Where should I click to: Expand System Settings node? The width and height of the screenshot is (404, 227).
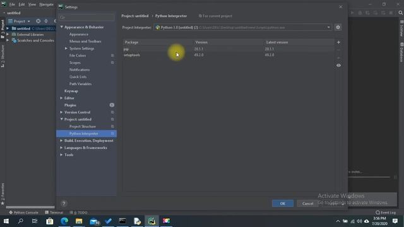[66, 49]
